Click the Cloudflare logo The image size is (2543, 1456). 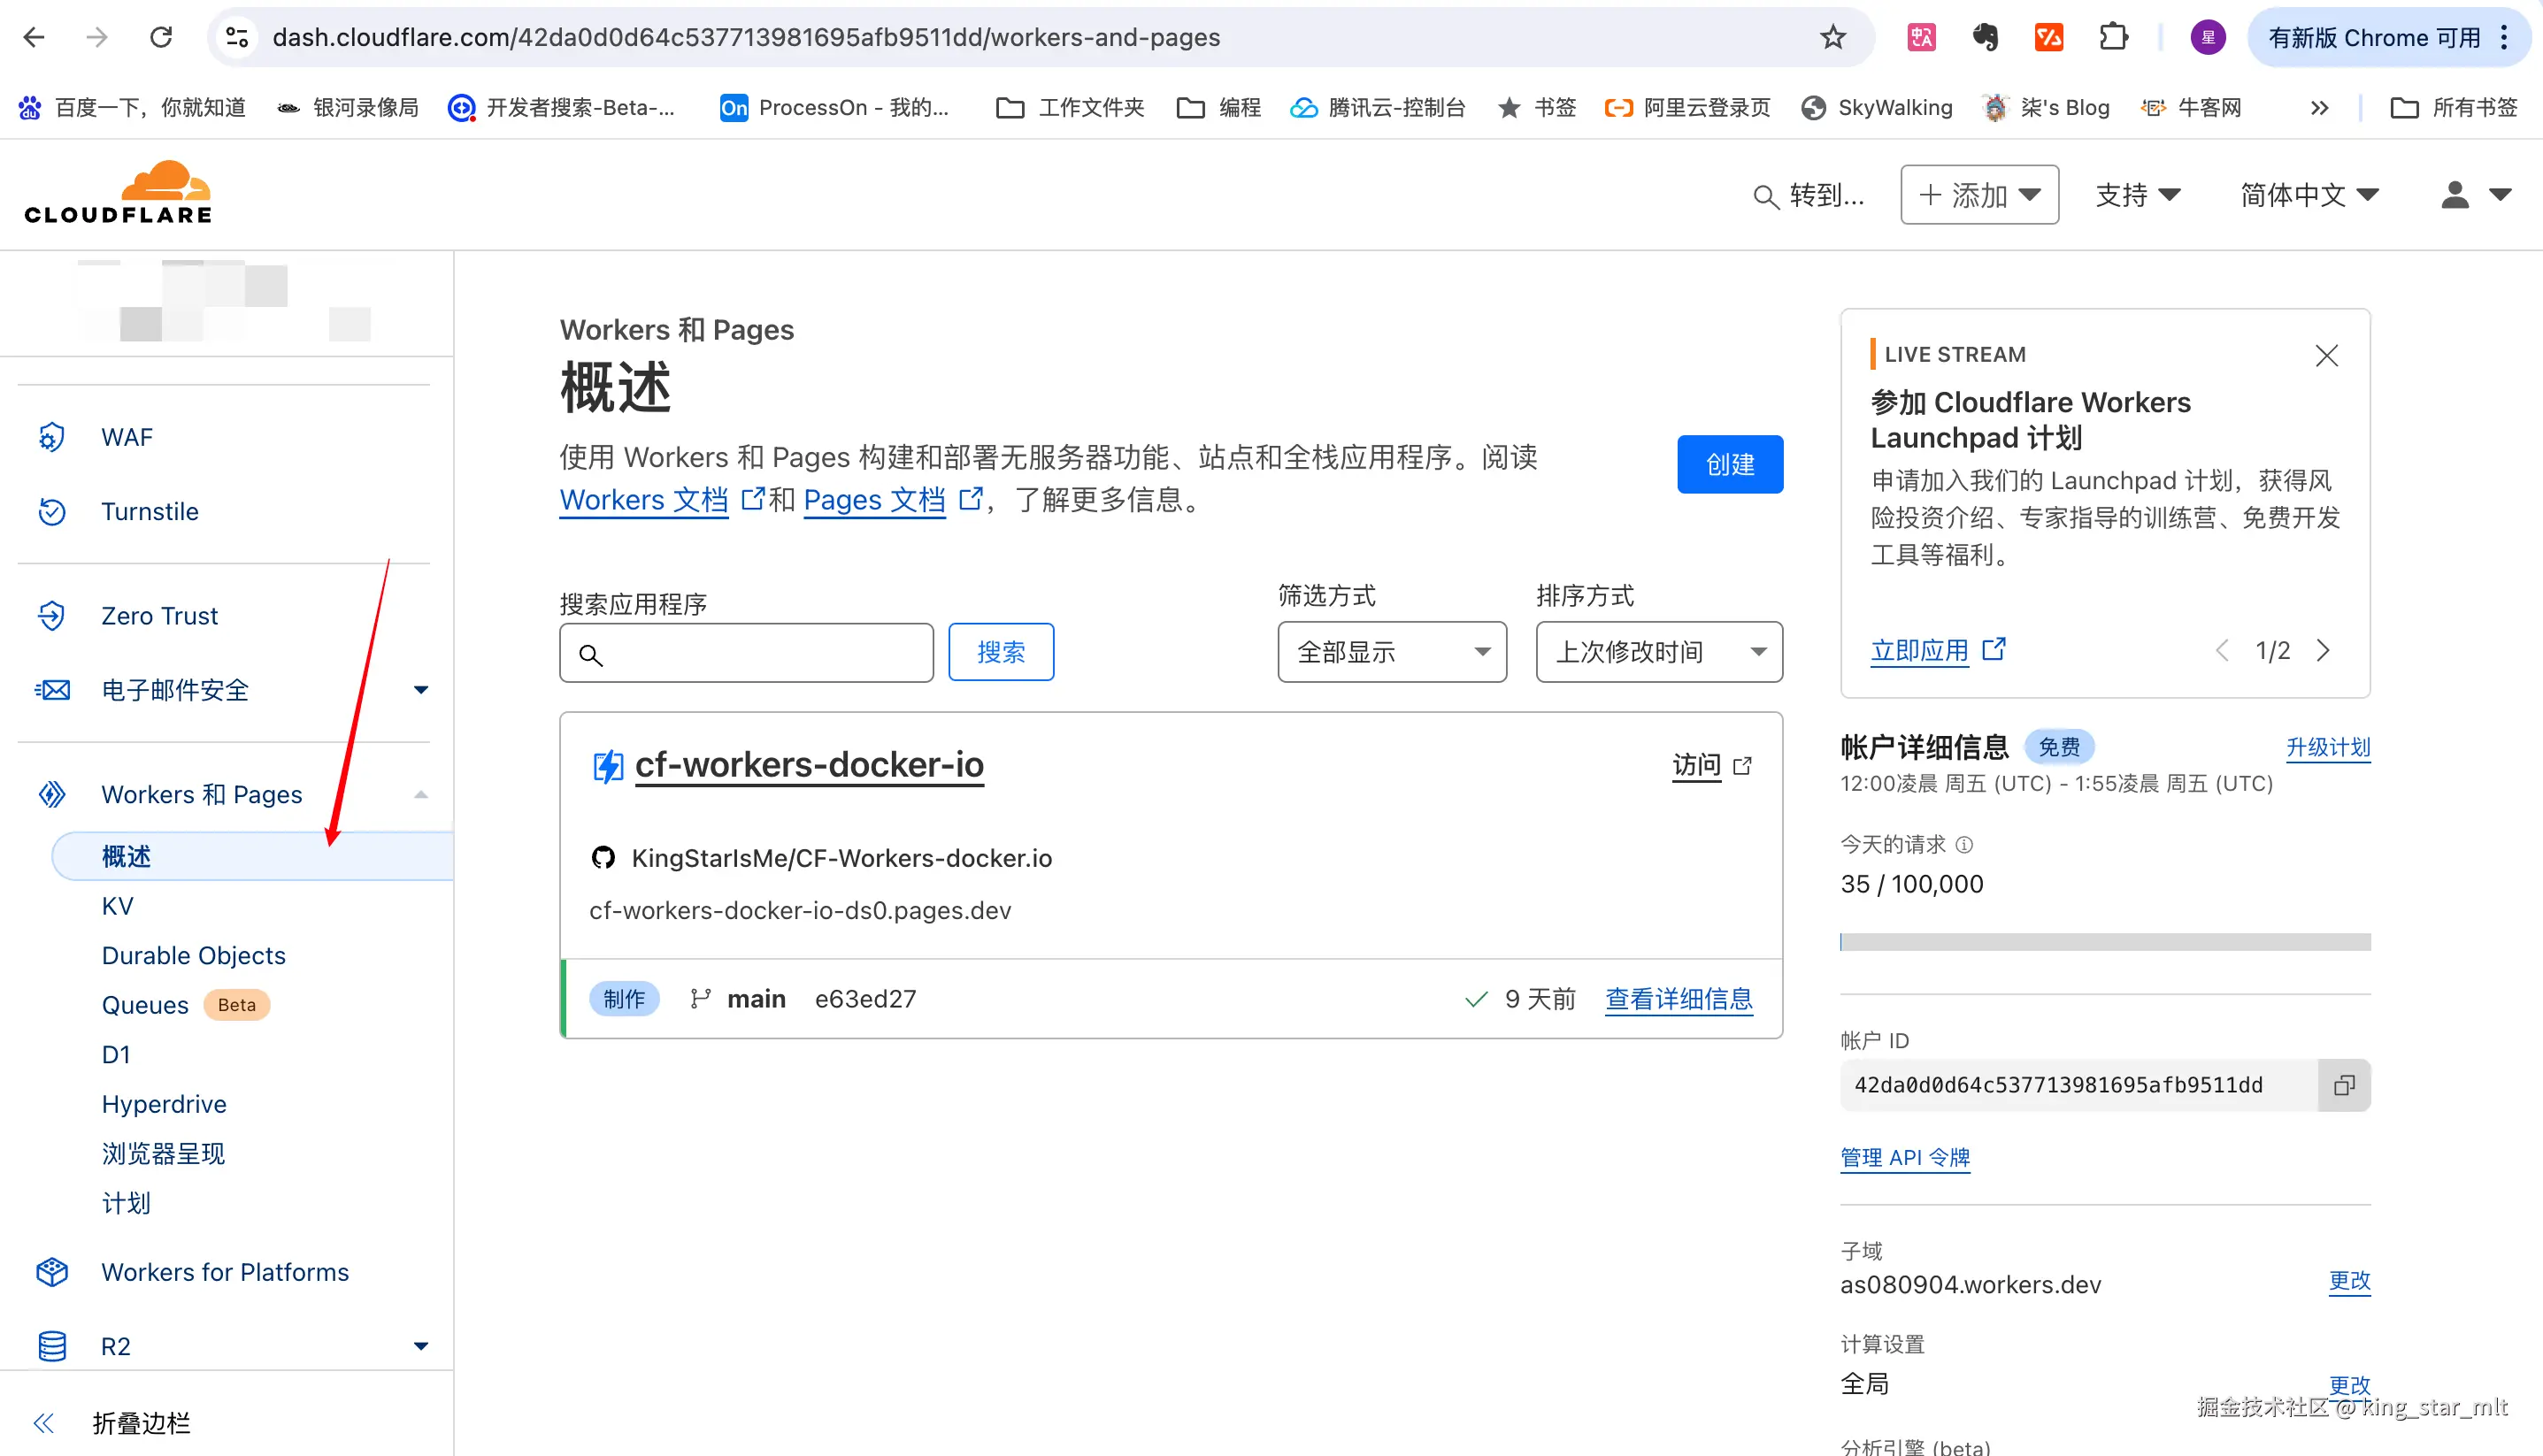click(x=118, y=192)
